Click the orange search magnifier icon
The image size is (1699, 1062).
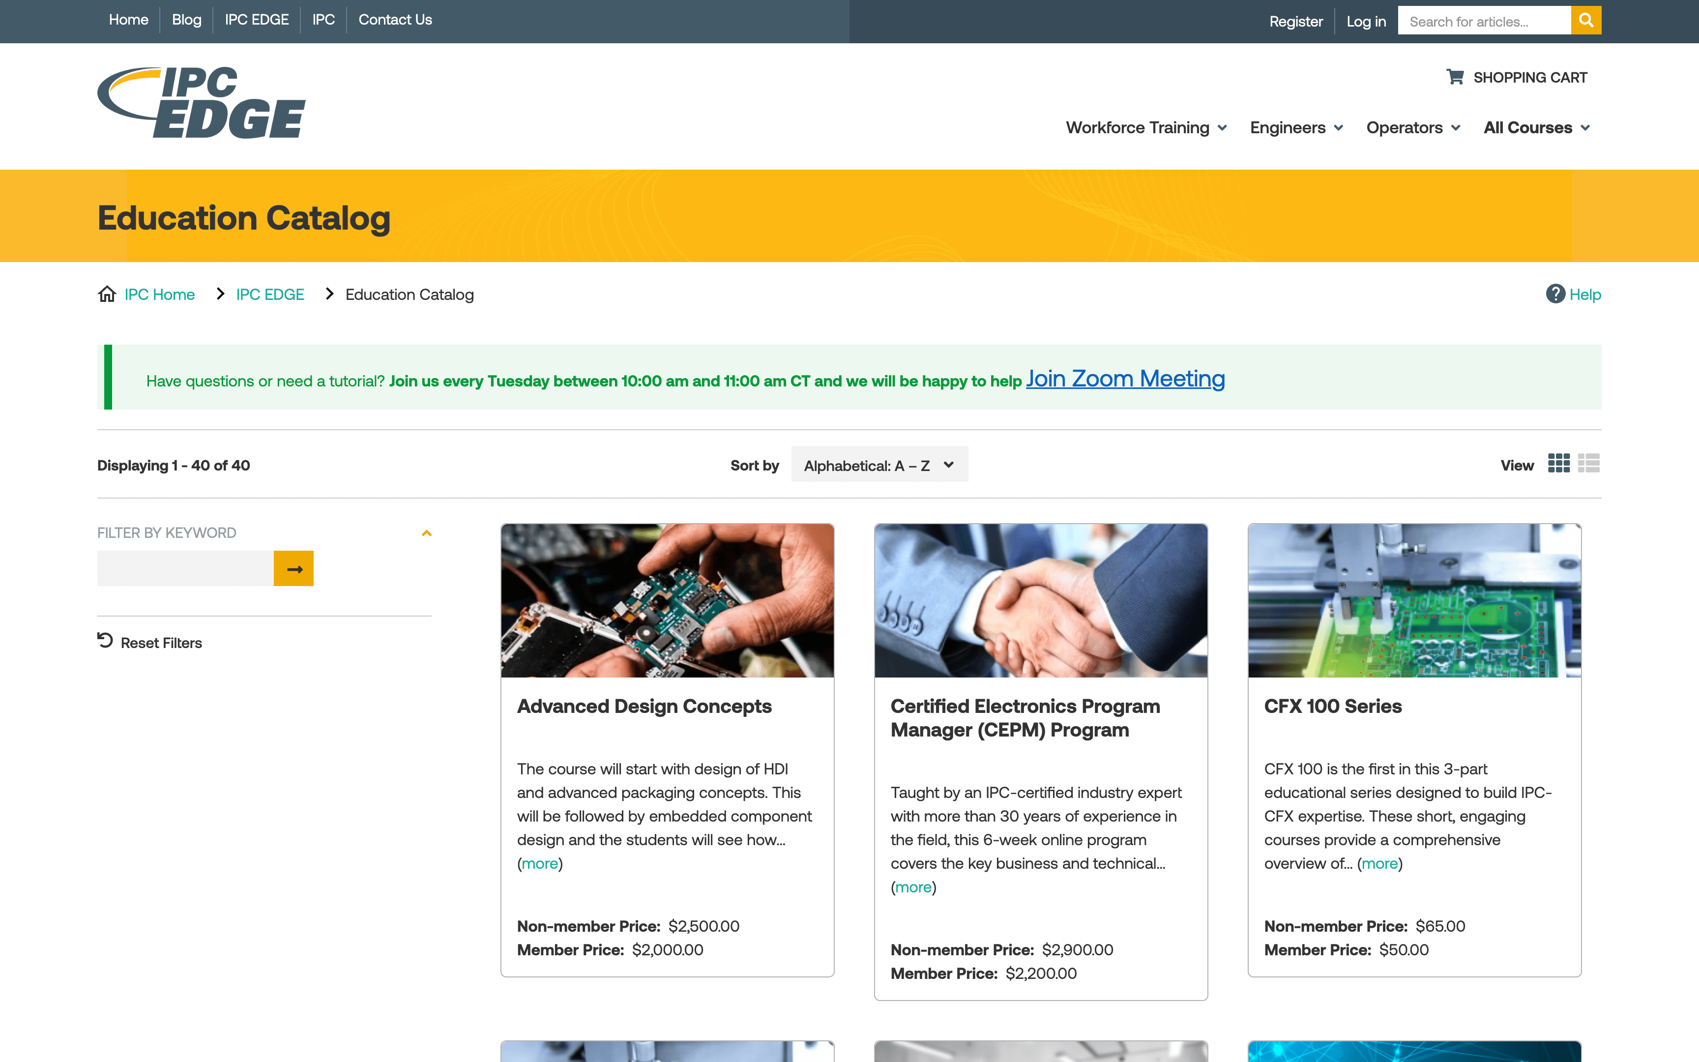click(1585, 20)
